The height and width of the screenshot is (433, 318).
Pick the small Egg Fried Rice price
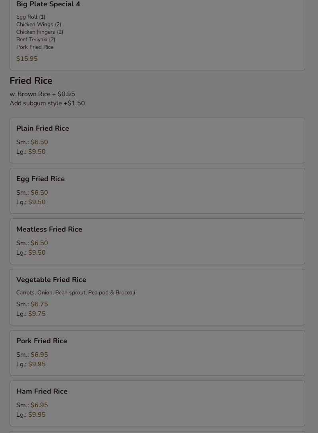[39, 193]
